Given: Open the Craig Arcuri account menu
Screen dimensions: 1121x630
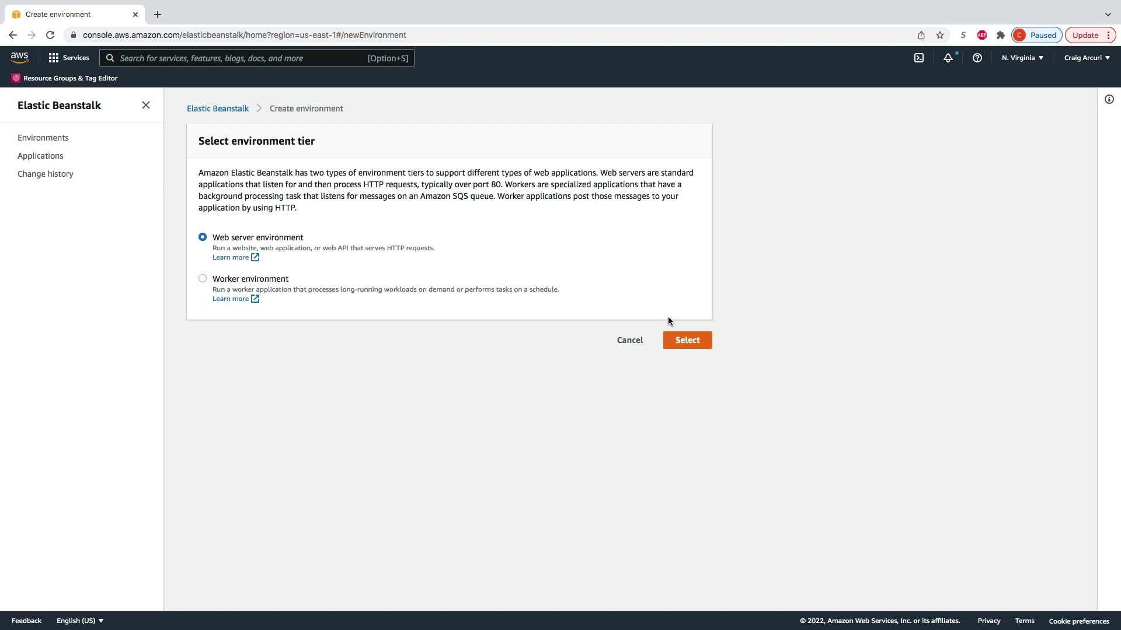Looking at the screenshot, I should tap(1087, 58).
